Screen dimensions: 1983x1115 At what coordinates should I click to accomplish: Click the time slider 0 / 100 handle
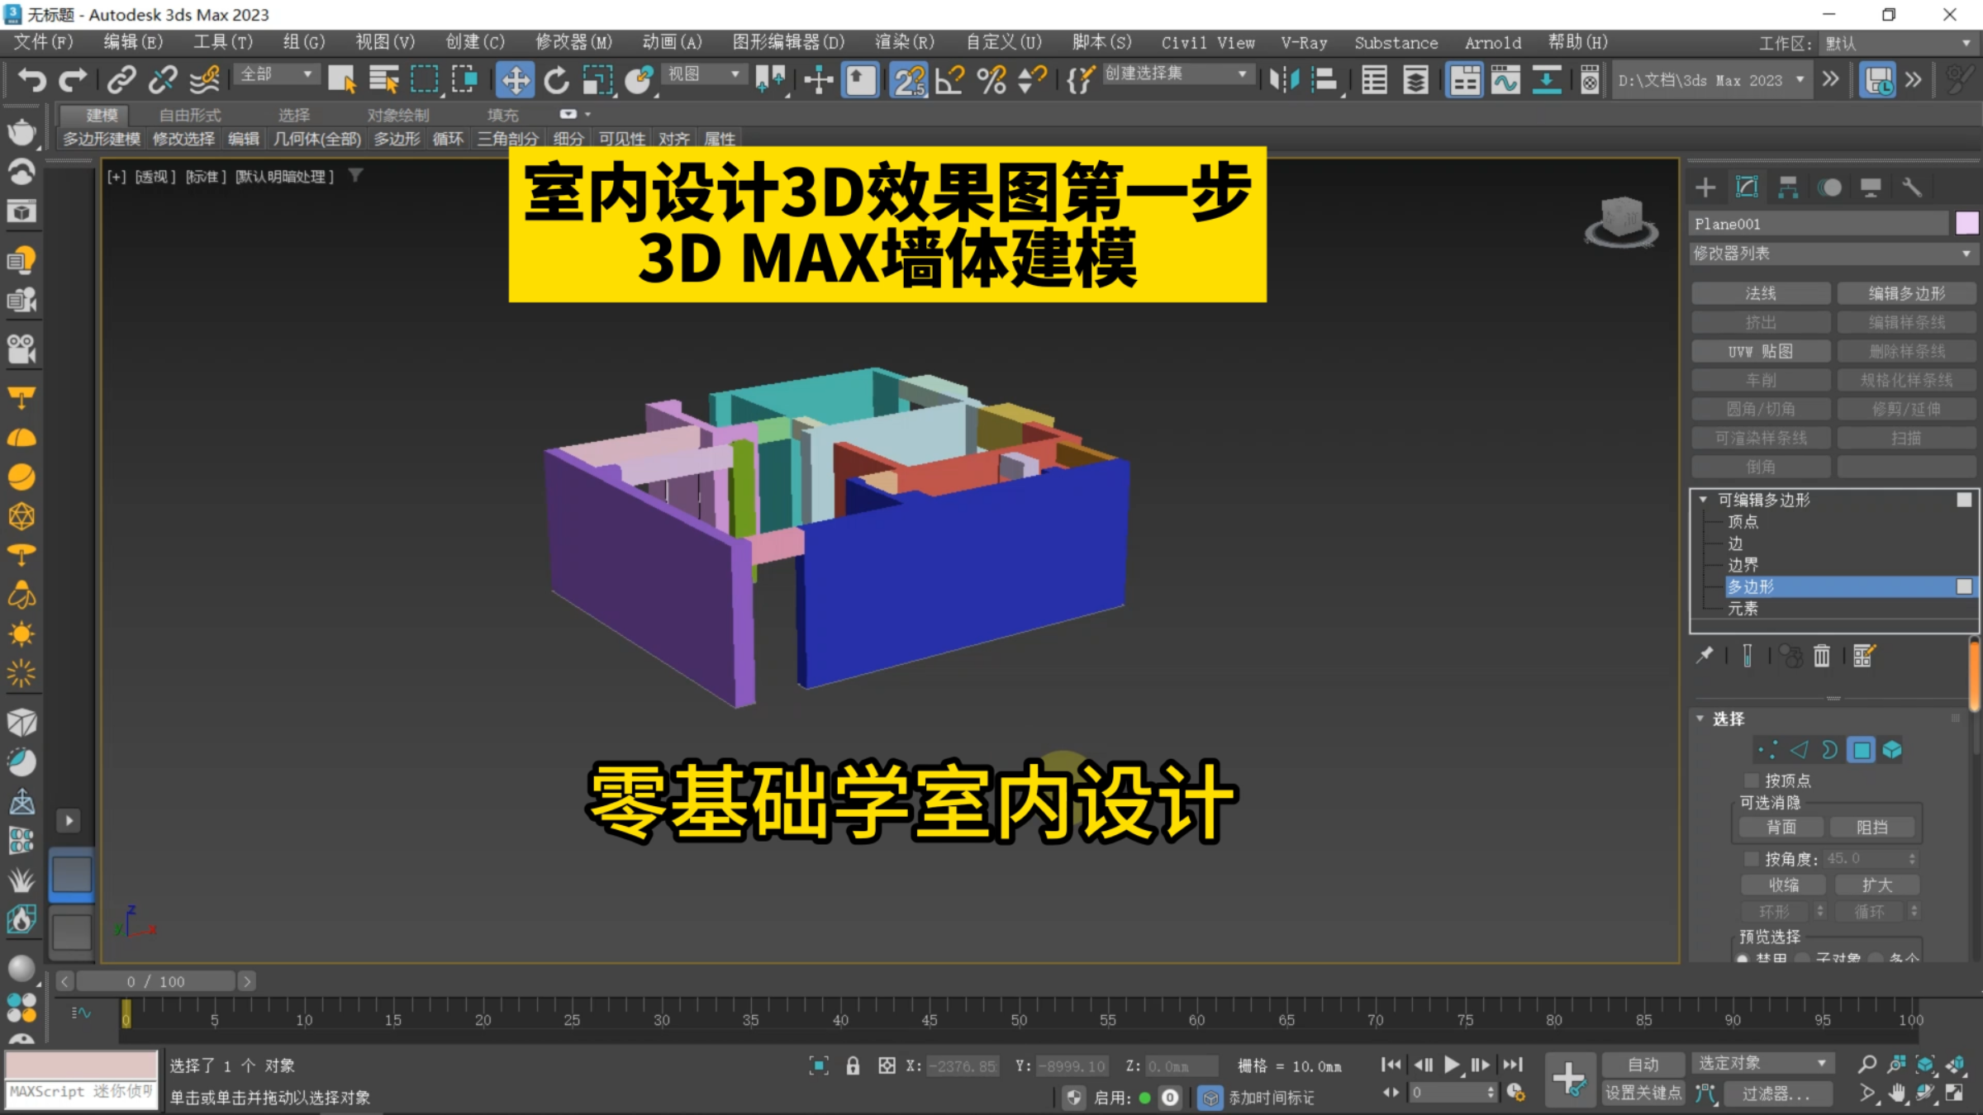pyautogui.click(x=155, y=981)
